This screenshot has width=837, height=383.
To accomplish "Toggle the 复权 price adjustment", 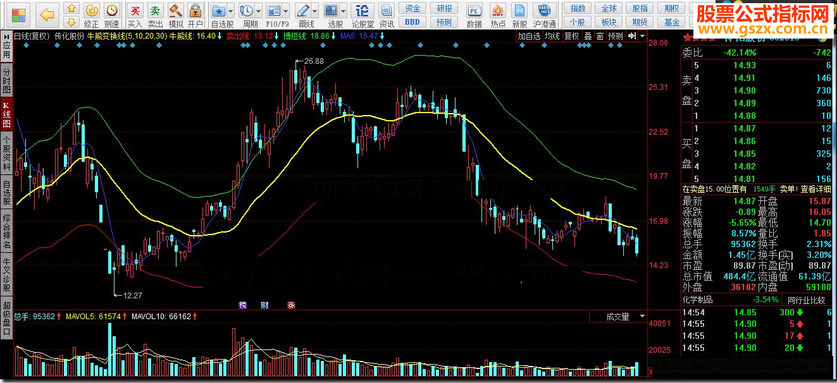I will pos(571,36).
